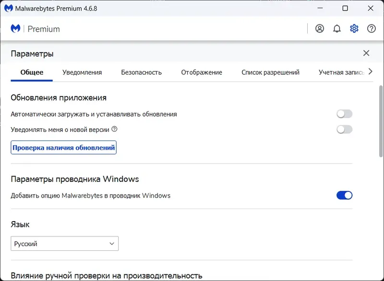Close the Параметры settings panel

tap(366, 53)
